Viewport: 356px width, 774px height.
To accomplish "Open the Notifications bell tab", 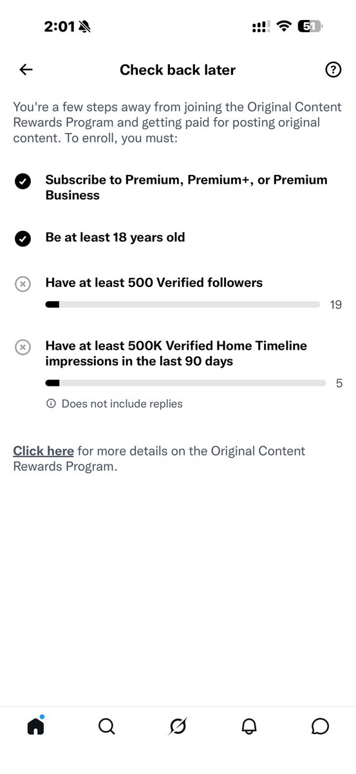I will point(249,727).
